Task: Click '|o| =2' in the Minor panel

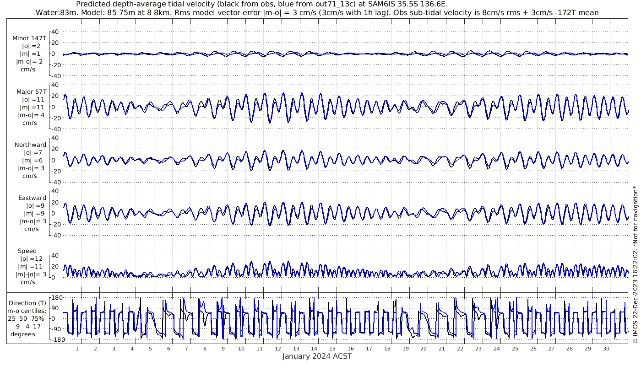Action: click(x=31, y=46)
